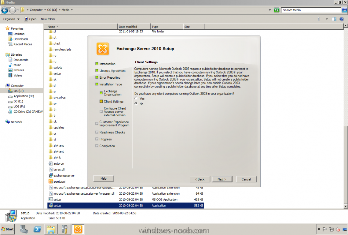Expand the OS (C:) breadcrumb dropdown
The image size is (348, 235).
click(60, 10)
